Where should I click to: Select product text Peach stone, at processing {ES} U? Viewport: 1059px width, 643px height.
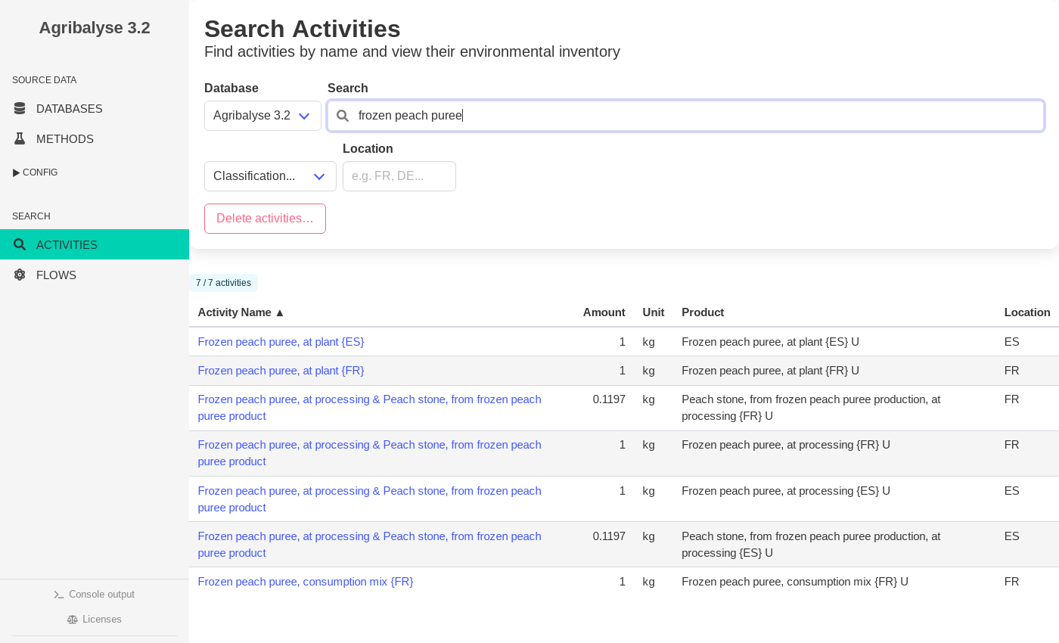[x=811, y=545]
